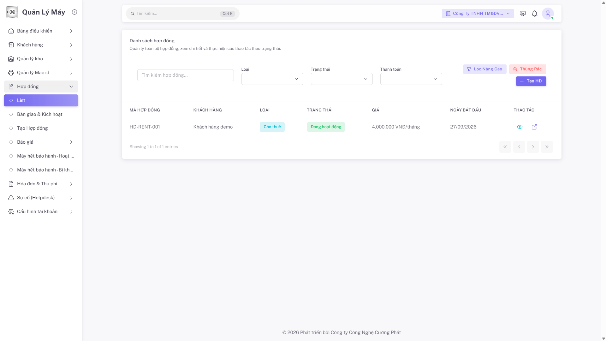This screenshot has height=341, width=606.
Task: Go to last page of results
Action: click(547, 147)
